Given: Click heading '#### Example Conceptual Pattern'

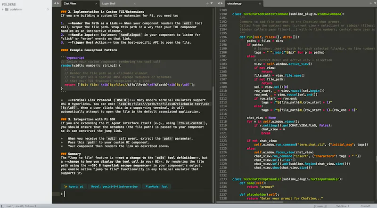Looking at the screenshot, I should pyautogui.click(x=89, y=50).
